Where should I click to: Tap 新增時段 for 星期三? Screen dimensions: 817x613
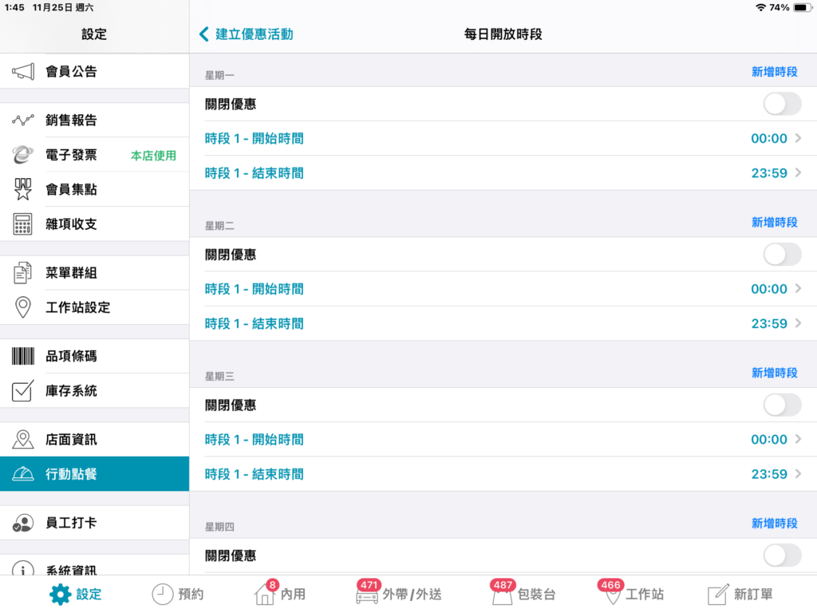click(774, 374)
